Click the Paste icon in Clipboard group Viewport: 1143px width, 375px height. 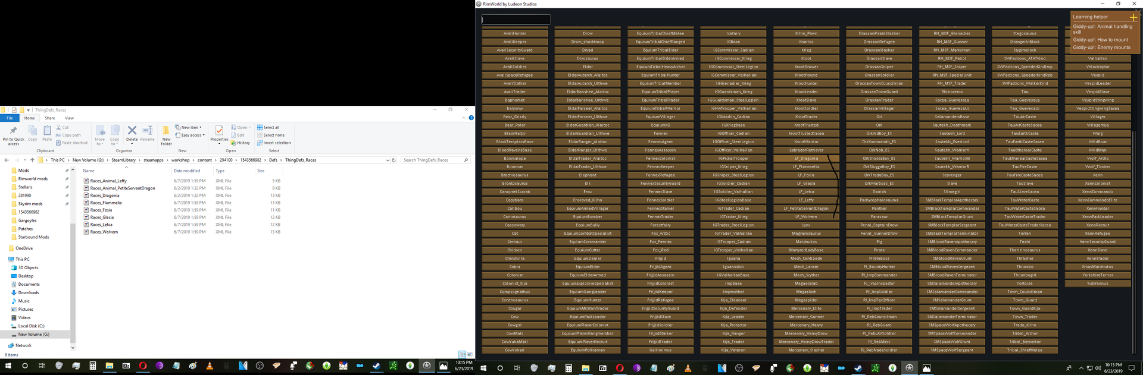[x=47, y=130]
